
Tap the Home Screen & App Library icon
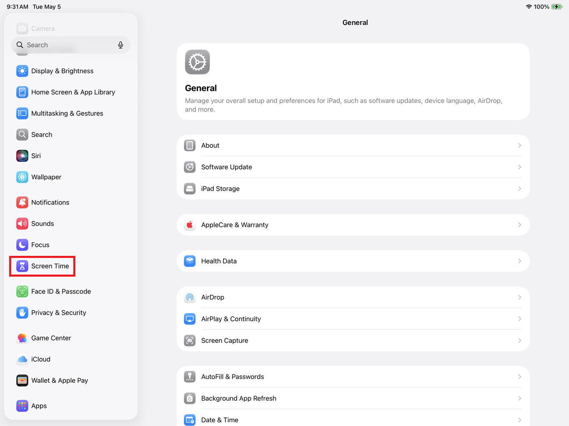22,92
